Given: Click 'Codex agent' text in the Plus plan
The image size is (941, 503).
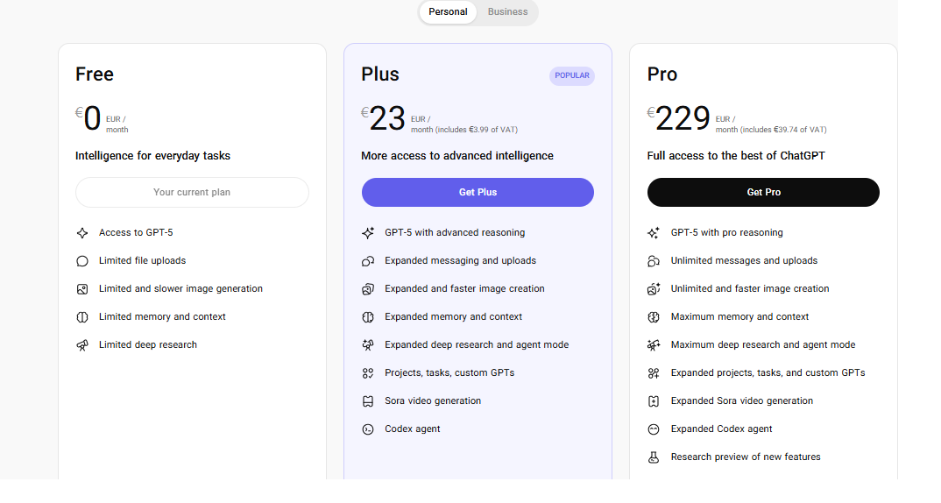Looking at the screenshot, I should [x=413, y=429].
